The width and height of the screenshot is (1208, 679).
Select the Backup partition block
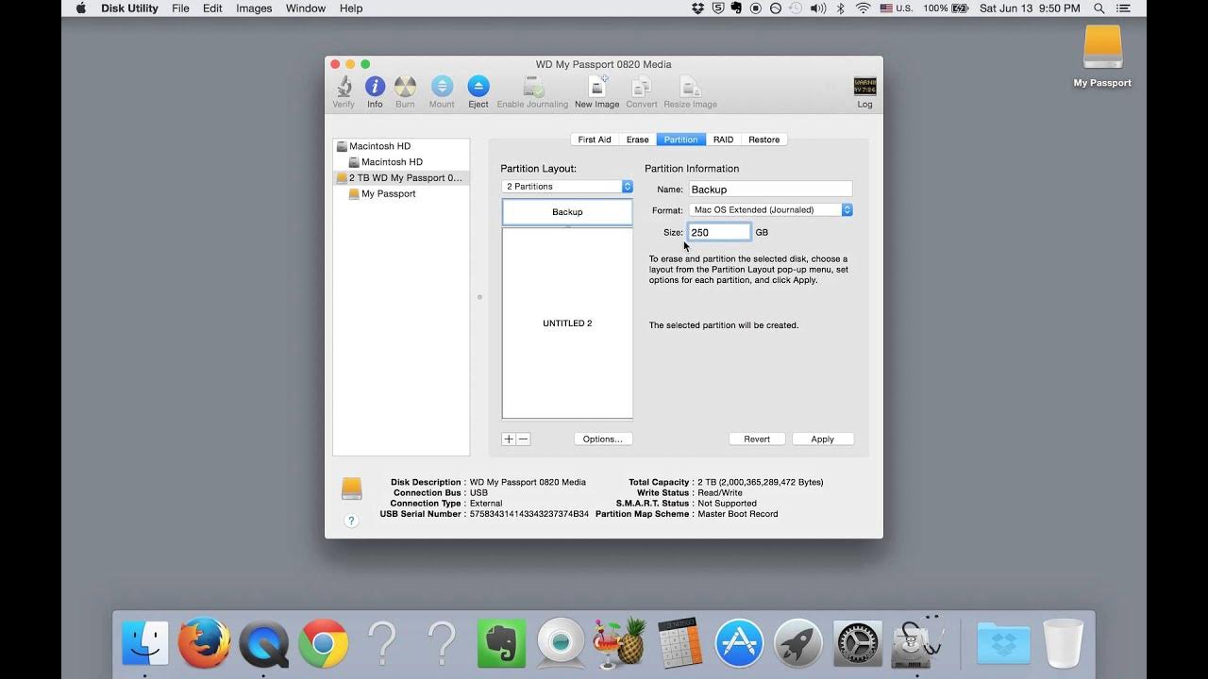tap(567, 212)
